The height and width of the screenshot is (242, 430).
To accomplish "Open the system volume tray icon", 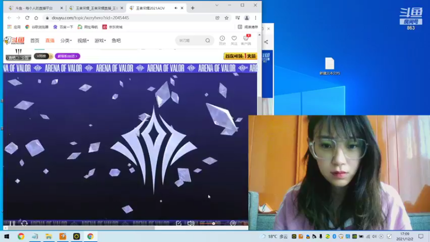I will pos(374,236).
